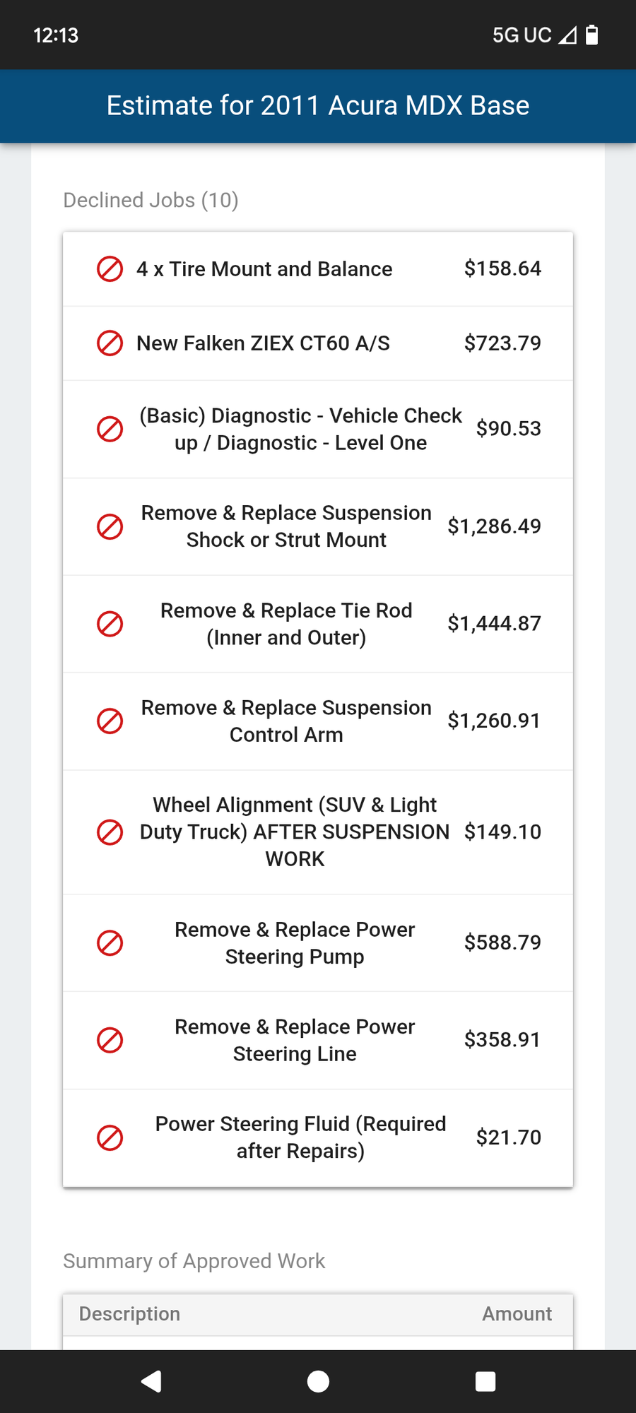Tap declined icon for Suspension Control Arm
Screen dimensions: 636x1413
click(x=110, y=721)
